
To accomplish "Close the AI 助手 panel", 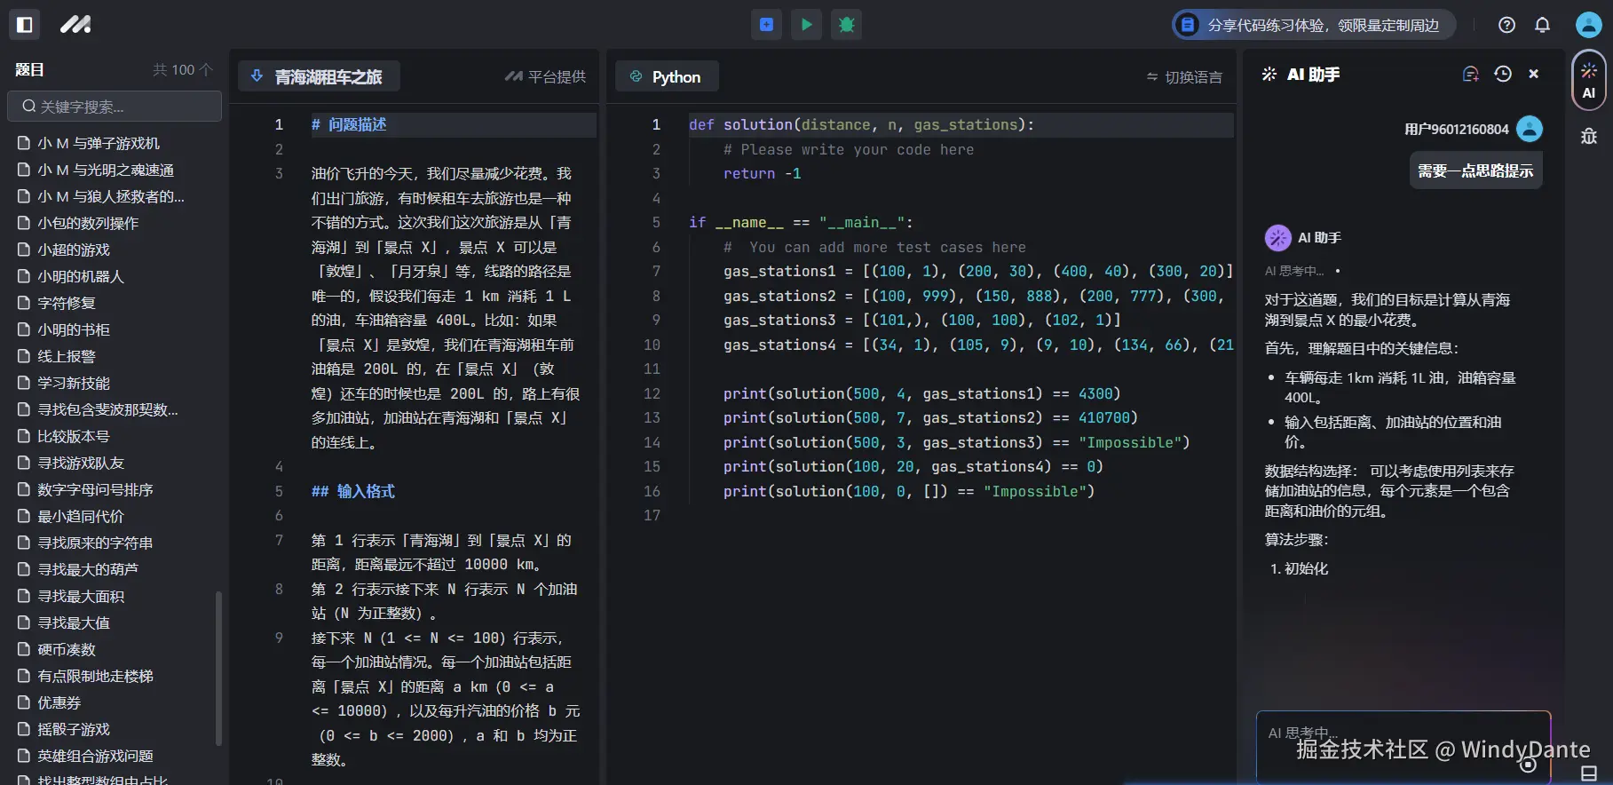I will tap(1533, 74).
